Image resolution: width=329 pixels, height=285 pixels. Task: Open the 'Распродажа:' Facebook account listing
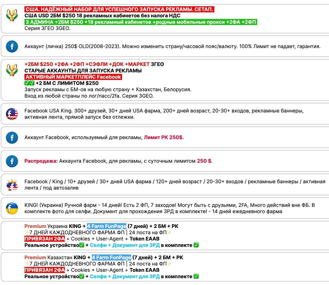(x=118, y=161)
